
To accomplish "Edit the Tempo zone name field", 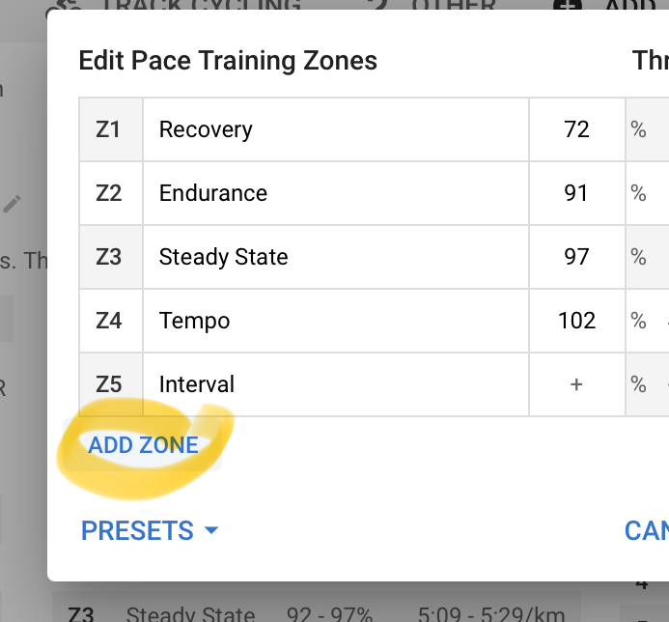I will (x=335, y=321).
